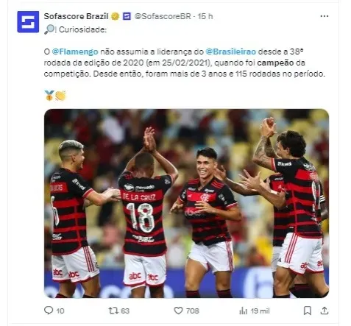Click the 19 mil views count
Image resolution: width=351 pixels, height=326 pixels.
(x=260, y=311)
